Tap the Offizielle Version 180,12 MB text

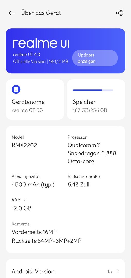41,62
